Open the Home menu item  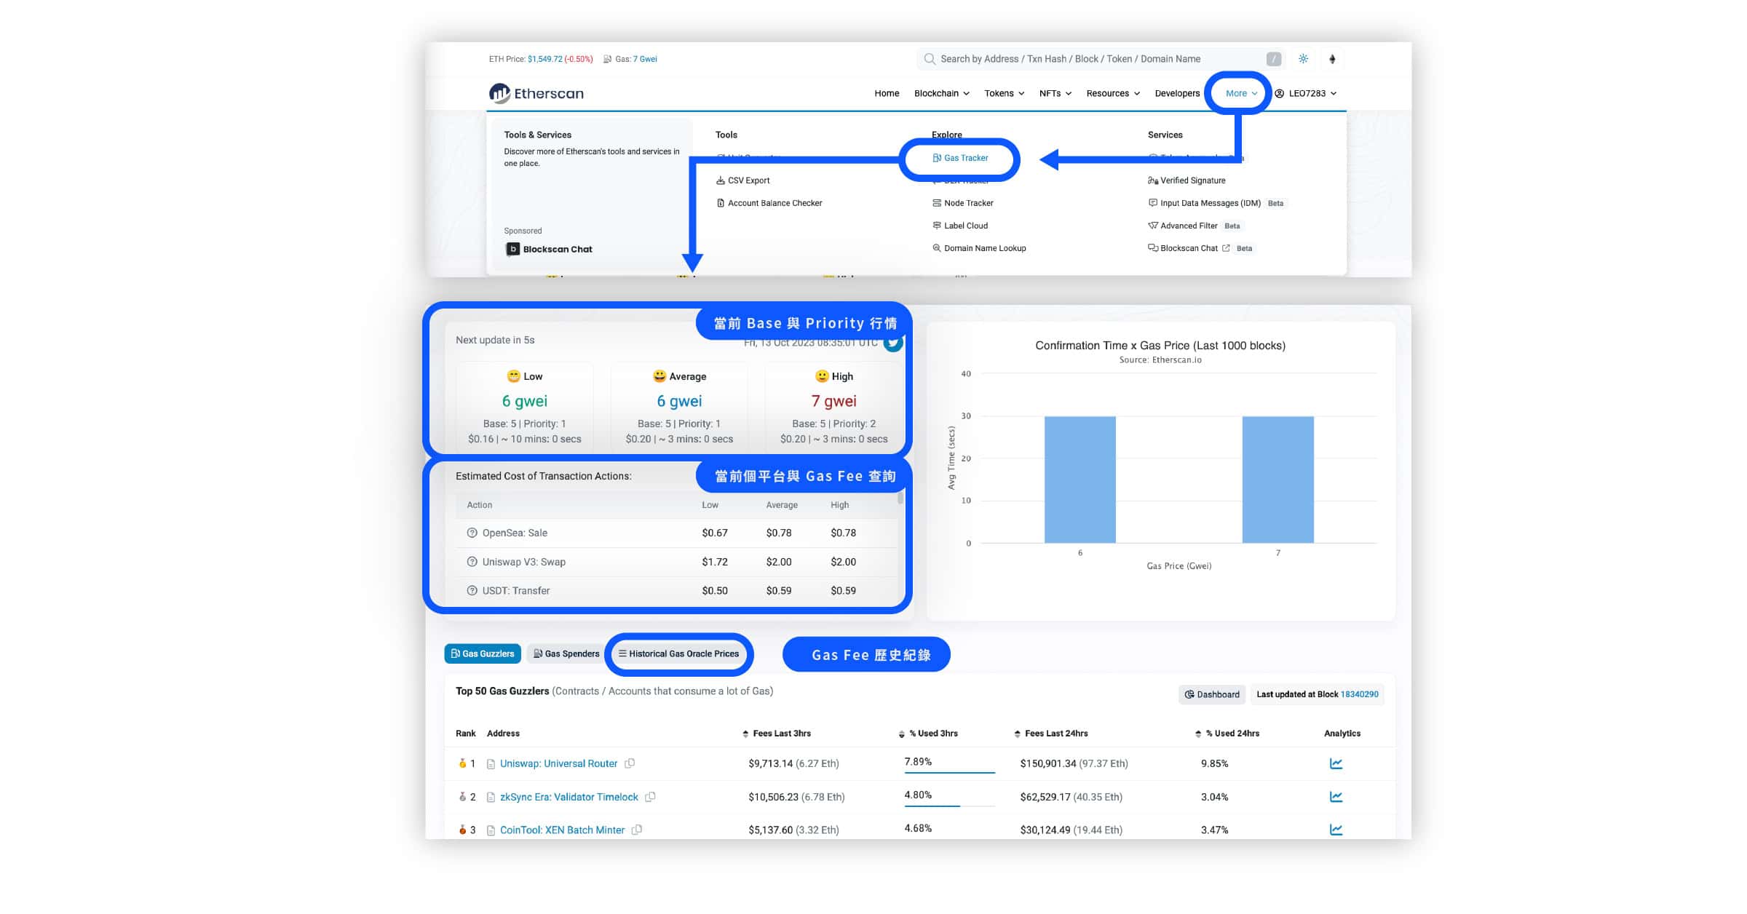pos(887,93)
